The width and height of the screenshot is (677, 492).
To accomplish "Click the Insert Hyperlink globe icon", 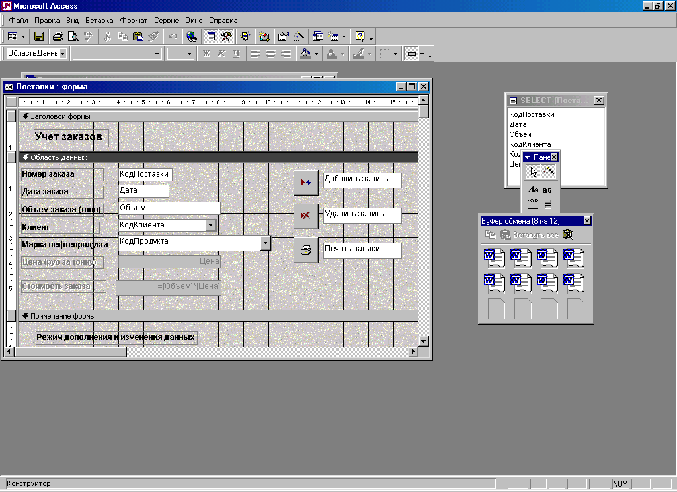I will [x=191, y=36].
